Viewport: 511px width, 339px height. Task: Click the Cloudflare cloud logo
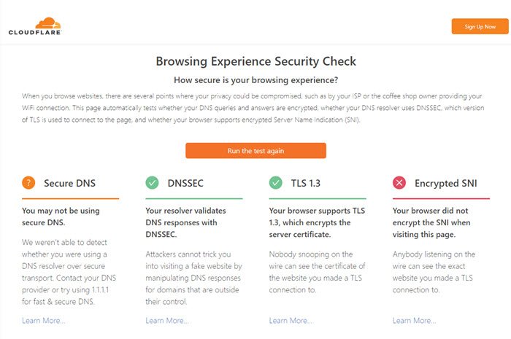[48, 23]
